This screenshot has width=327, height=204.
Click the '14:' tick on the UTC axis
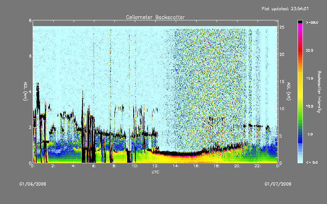coord(176,166)
